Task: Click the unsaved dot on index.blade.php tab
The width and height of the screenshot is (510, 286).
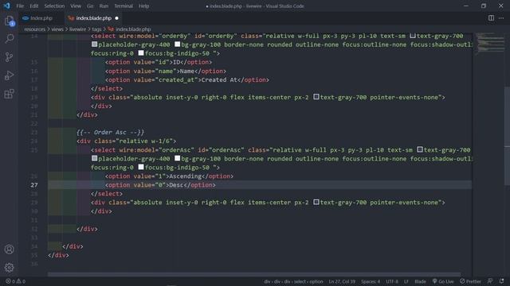Action: coord(117,18)
